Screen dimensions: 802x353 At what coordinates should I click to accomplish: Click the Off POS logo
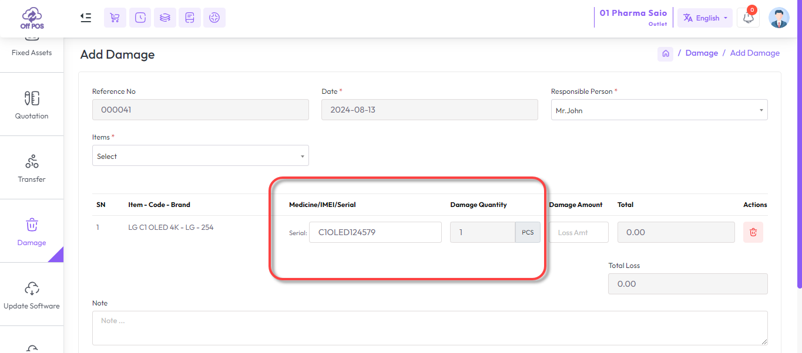(x=32, y=18)
